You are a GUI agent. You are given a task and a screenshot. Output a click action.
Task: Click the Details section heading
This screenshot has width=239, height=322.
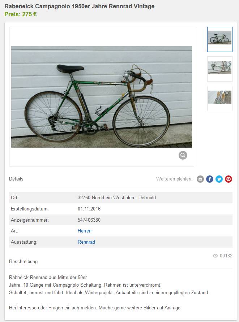click(x=16, y=179)
